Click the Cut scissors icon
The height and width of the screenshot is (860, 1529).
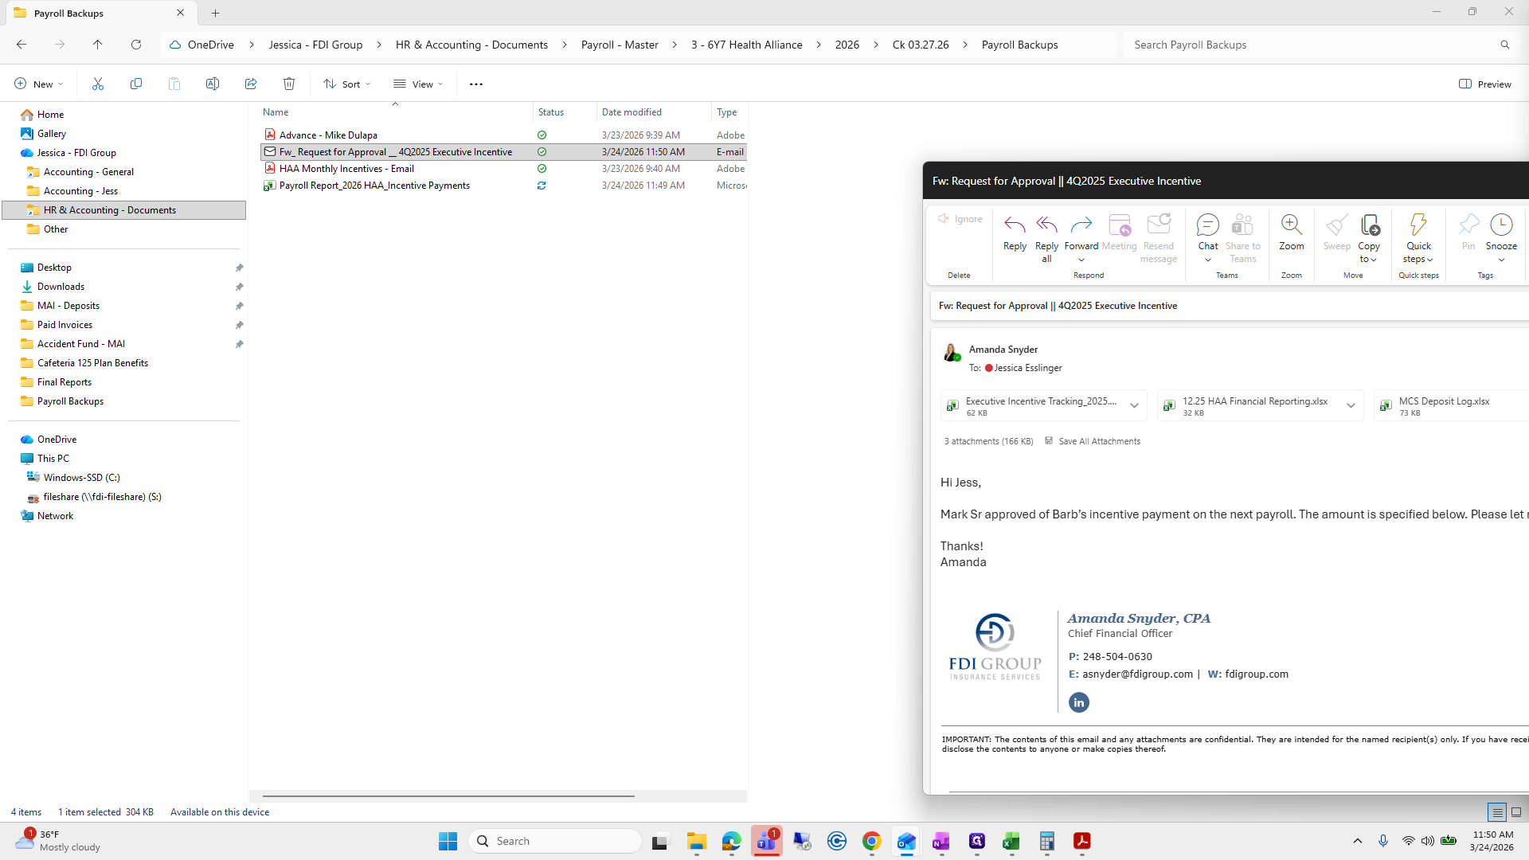coord(98,84)
